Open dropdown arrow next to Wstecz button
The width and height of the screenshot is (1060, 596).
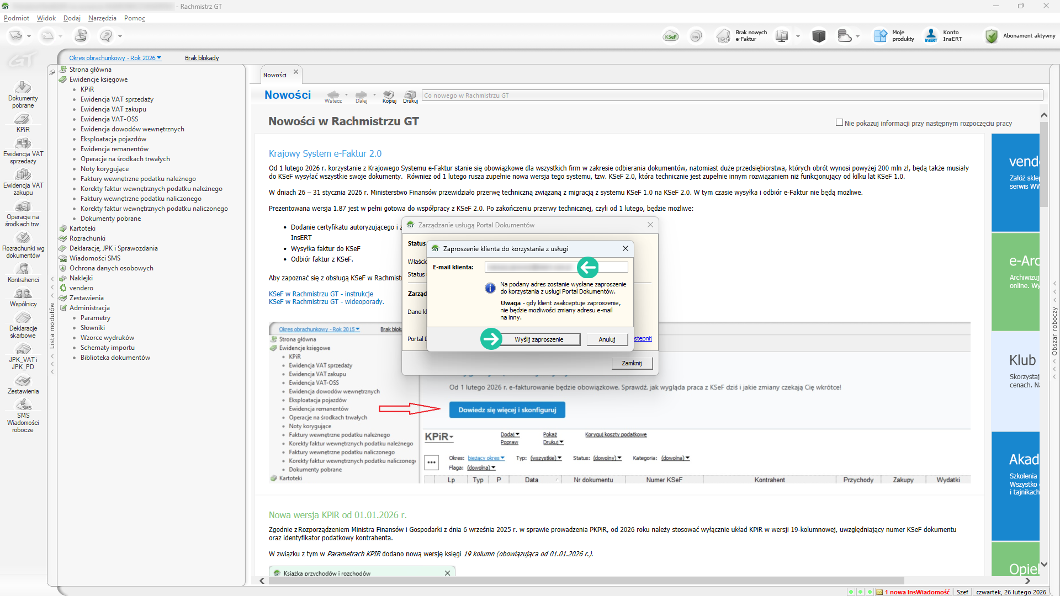point(347,95)
